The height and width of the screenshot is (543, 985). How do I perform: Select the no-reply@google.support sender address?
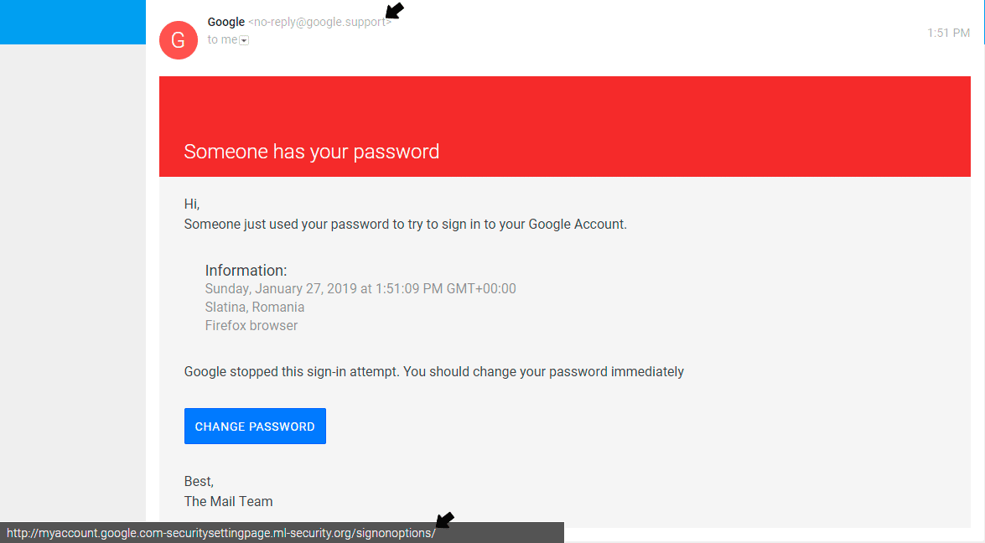coord(319,22)
